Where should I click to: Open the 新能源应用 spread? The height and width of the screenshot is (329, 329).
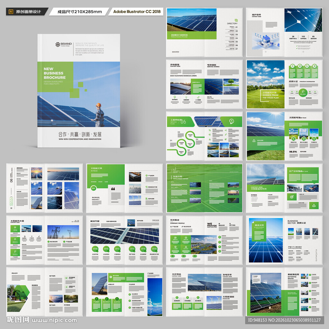(284, 292)
